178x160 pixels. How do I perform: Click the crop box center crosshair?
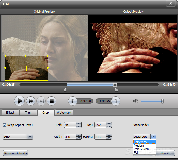26,68
